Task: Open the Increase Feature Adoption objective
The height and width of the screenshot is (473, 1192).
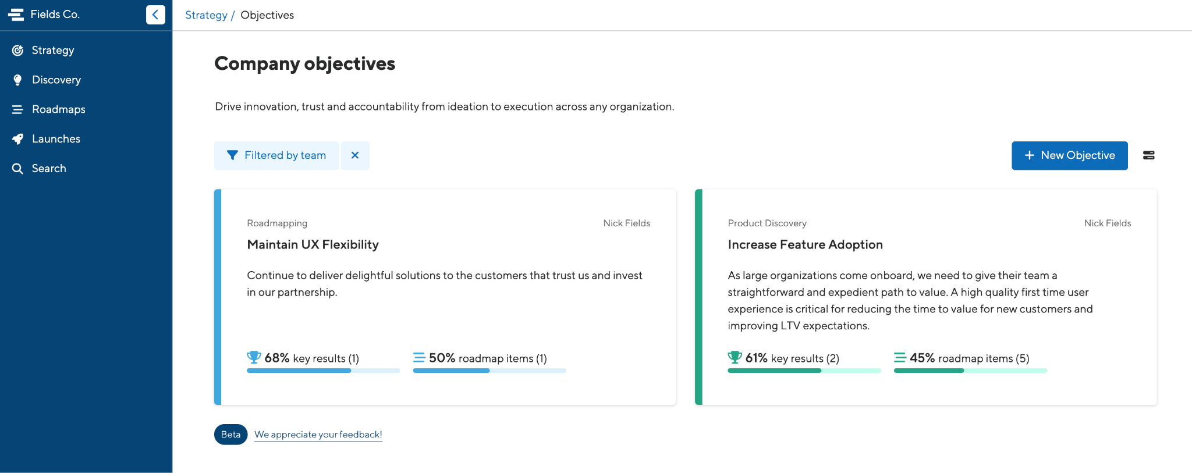Action: point(805,245)
